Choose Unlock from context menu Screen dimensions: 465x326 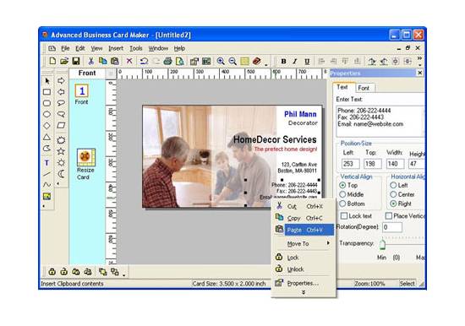(303, 269)
